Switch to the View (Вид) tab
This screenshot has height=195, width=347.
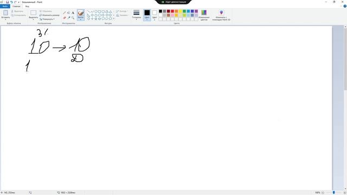click(x=27, y=6)
